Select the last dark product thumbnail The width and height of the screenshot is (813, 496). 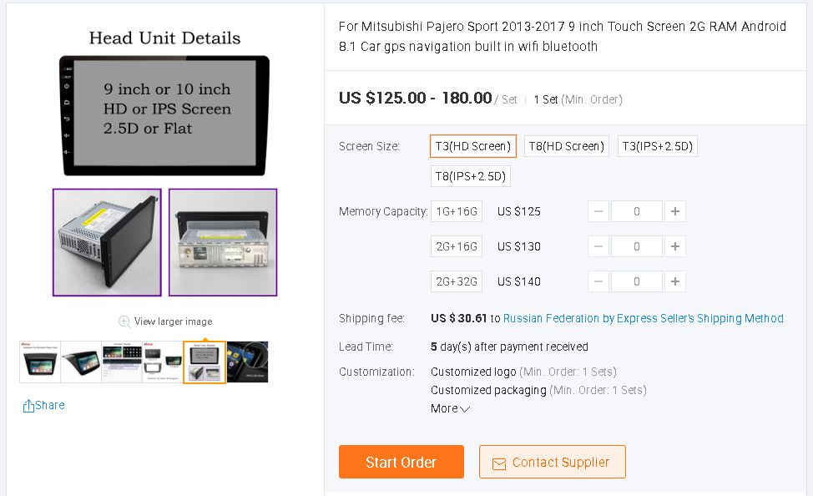(x=247, y=362)
